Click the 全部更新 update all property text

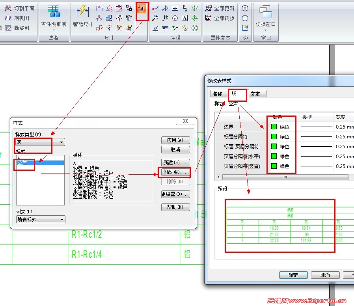tap(220, 8)
